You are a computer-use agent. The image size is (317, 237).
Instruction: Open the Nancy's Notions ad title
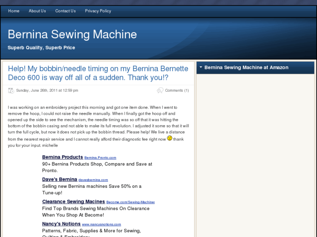61,224
